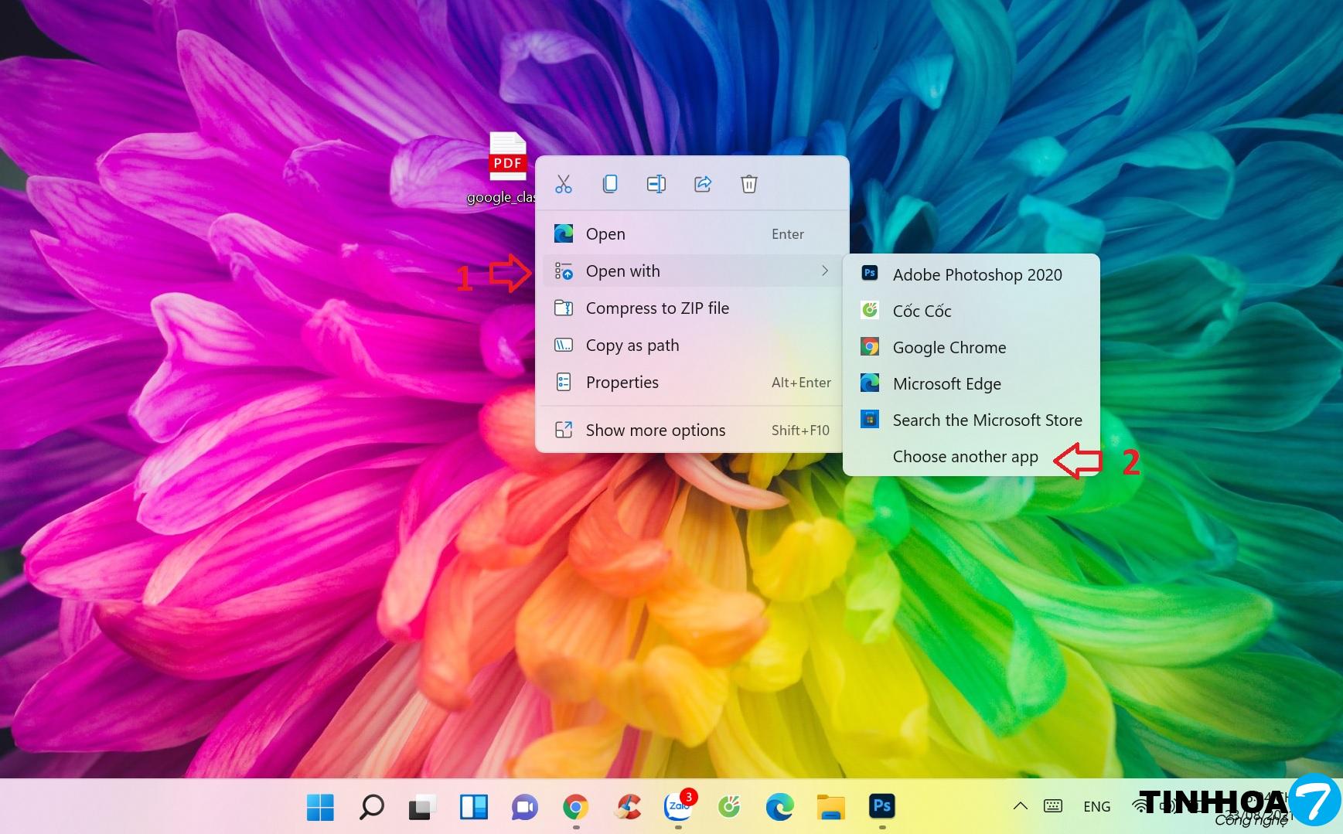Screen dimensions: 1343x834
Task: Click the Copy icon in context menu
Action: coord(610,184)
